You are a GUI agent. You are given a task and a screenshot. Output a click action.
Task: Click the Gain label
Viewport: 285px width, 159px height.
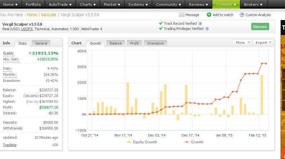coord(9,53)
